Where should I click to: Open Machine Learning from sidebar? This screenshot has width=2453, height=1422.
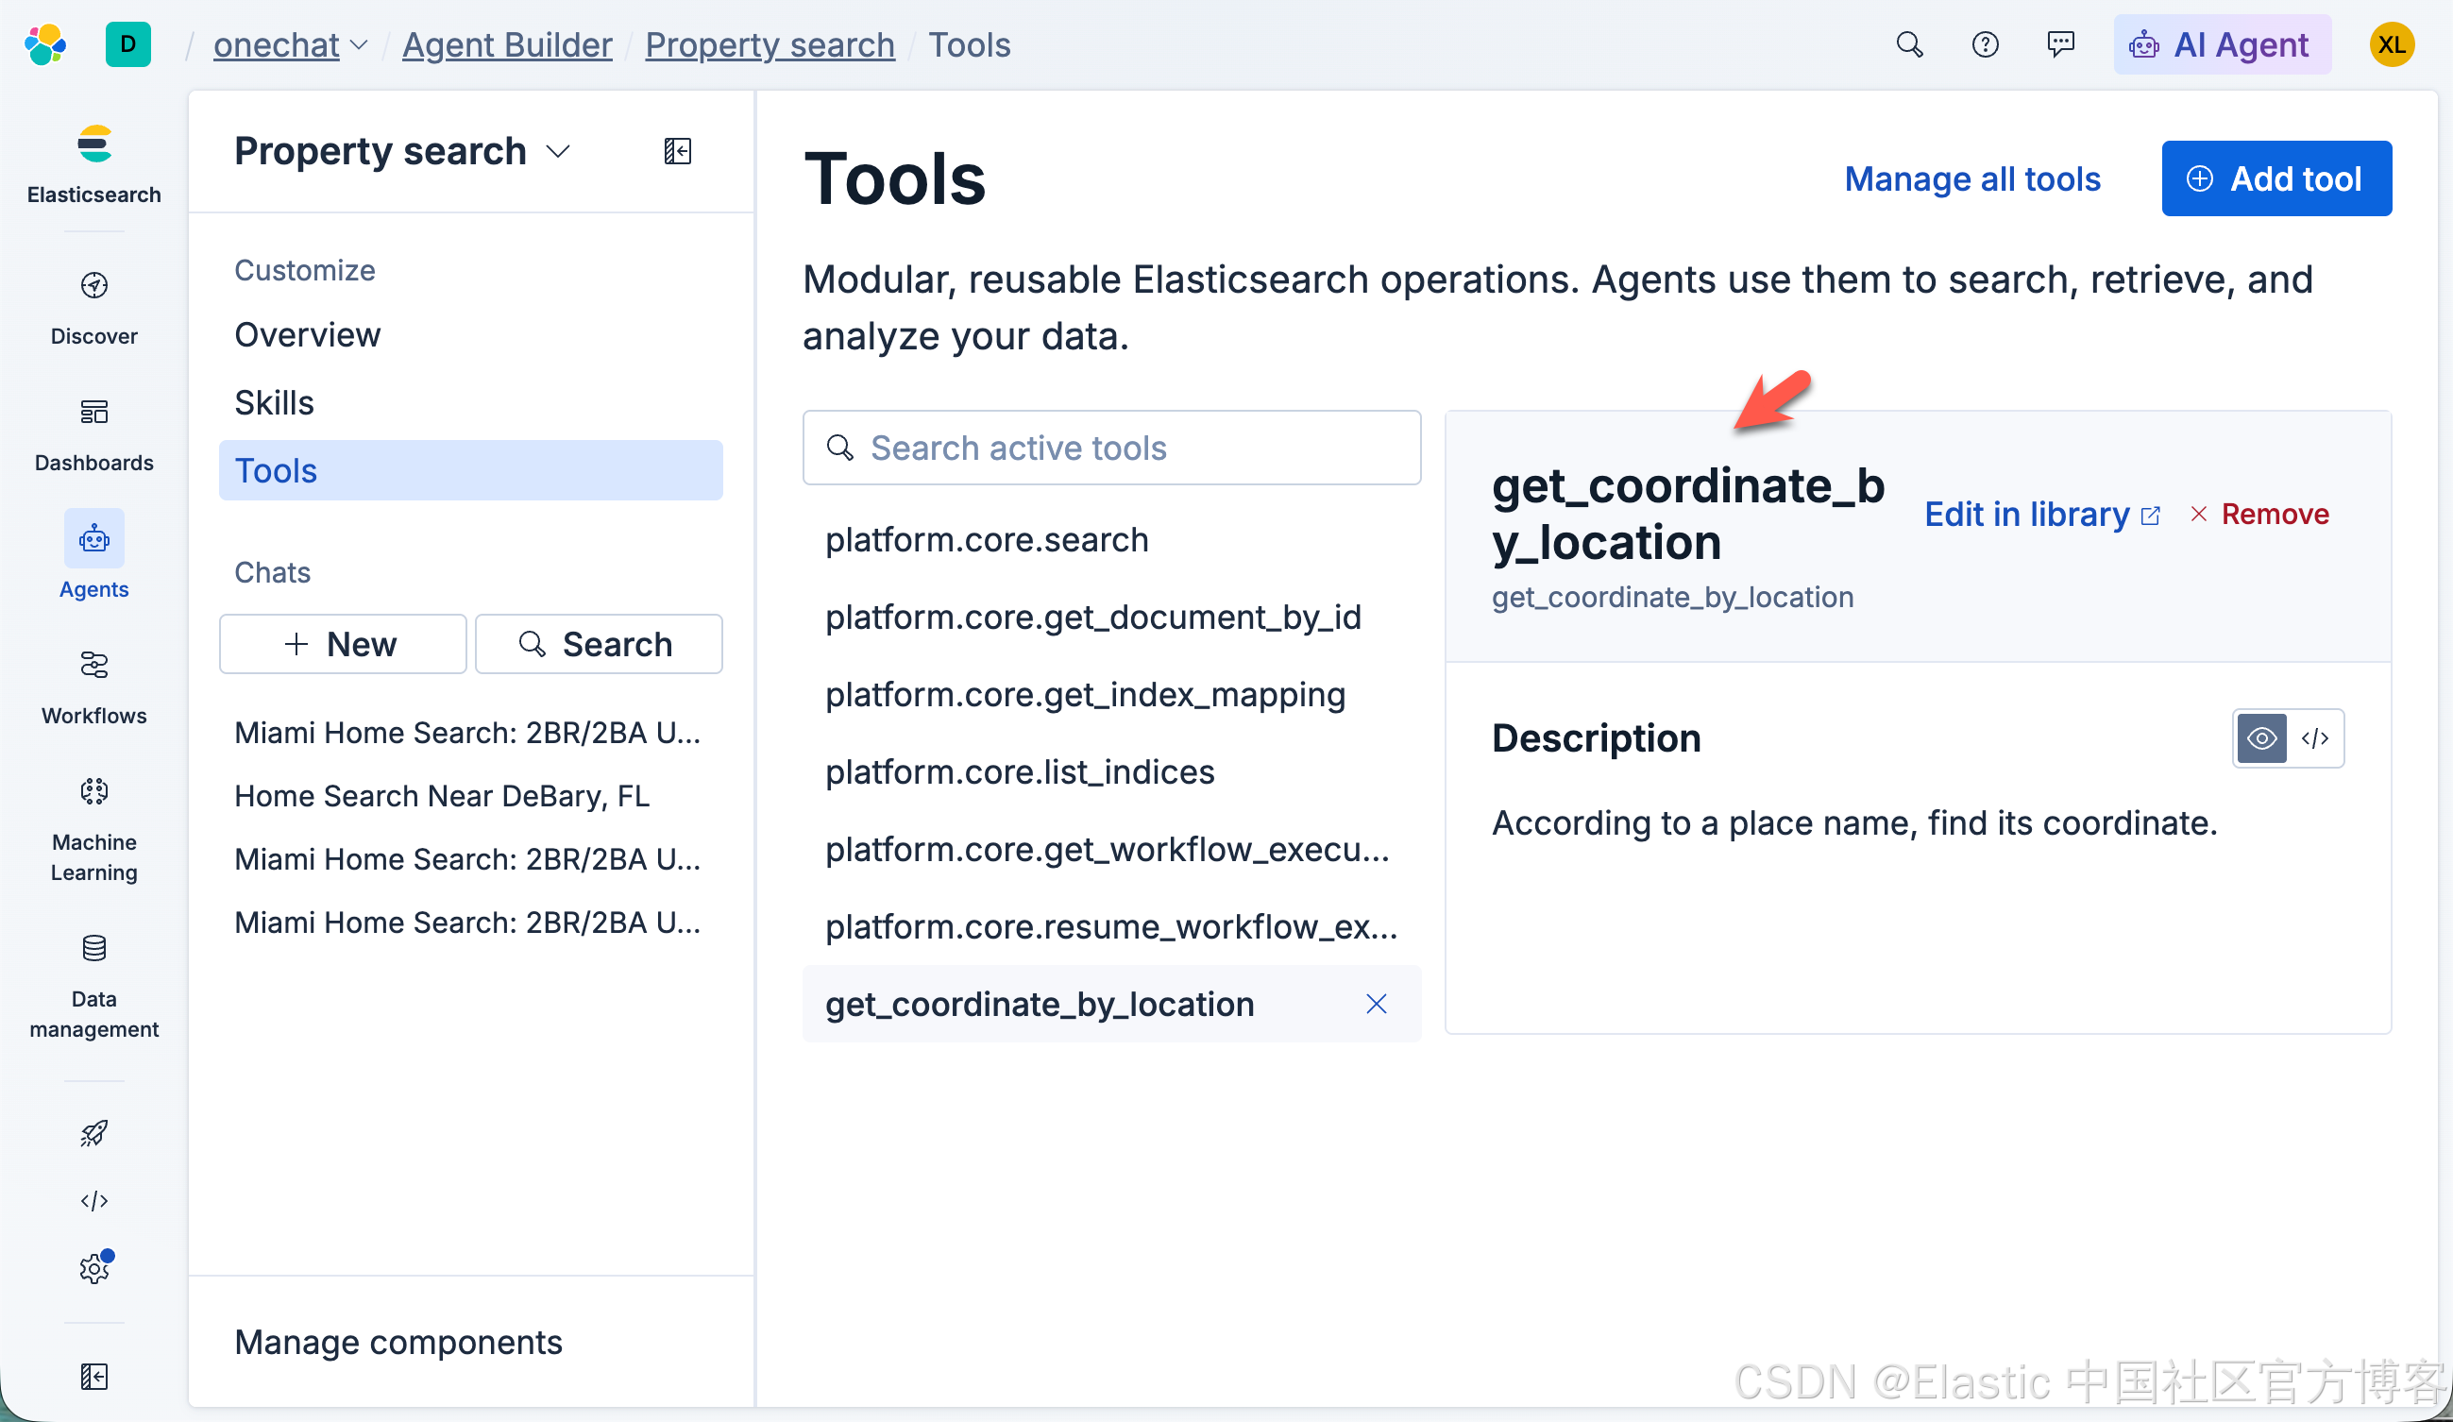coord(94,791)
